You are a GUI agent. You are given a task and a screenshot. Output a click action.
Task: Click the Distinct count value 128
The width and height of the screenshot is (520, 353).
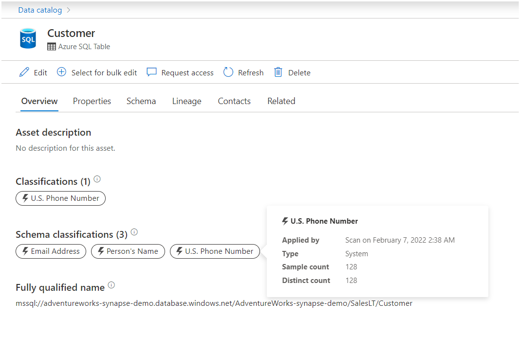pos(351,281)
